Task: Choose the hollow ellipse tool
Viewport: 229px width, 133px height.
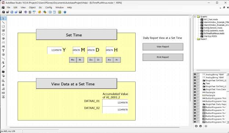Action: pos(3,34)
